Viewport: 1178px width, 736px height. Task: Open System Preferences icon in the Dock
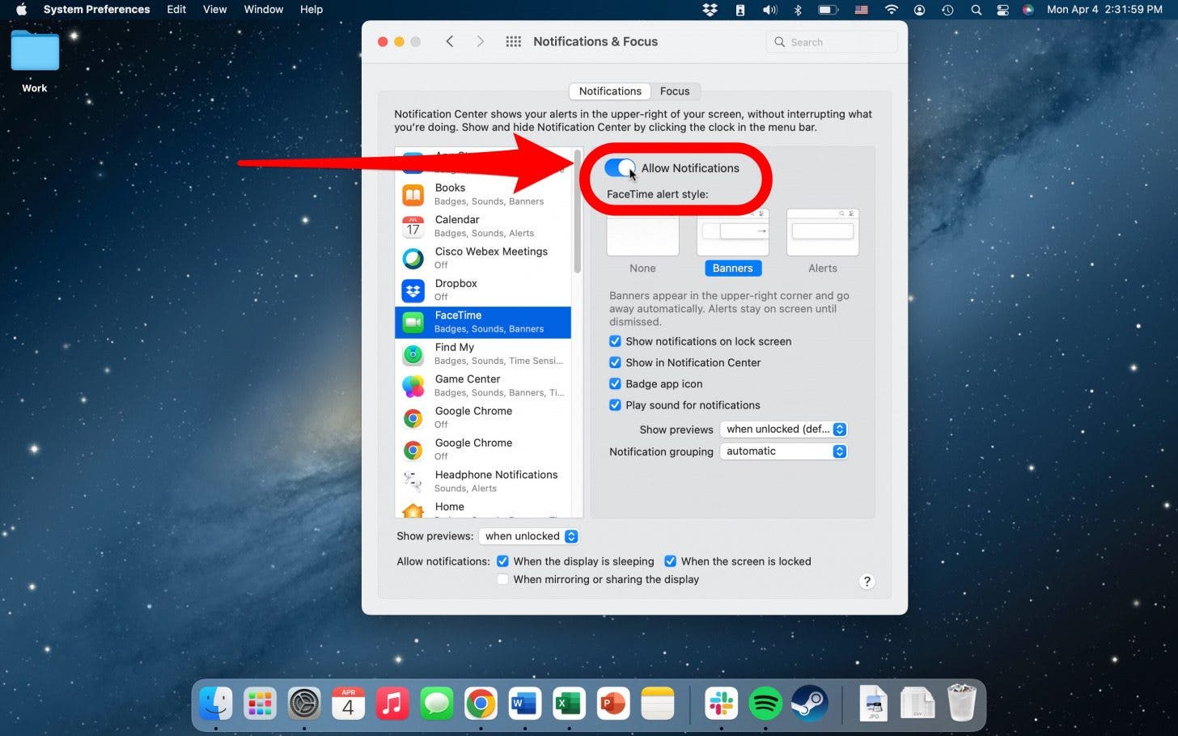pos(304,704)
